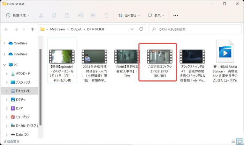Click Output in the address path
Screen dimensions: 244x145
[x=76, y=29]
